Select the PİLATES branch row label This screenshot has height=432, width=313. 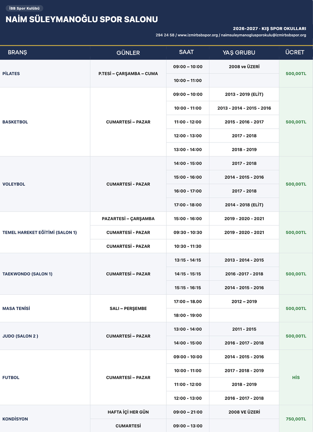pyautogui.click(x=11, y=74)
